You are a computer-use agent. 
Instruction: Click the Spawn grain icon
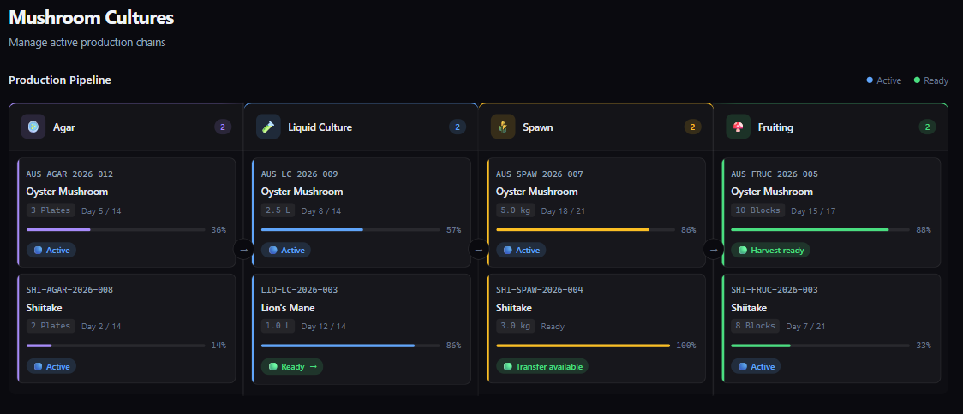[503, 127]
